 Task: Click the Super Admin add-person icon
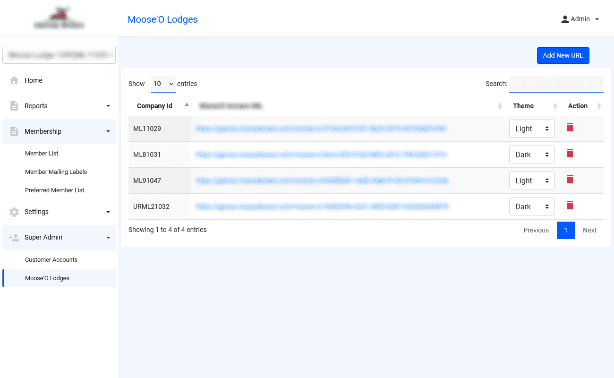[14, 237]
